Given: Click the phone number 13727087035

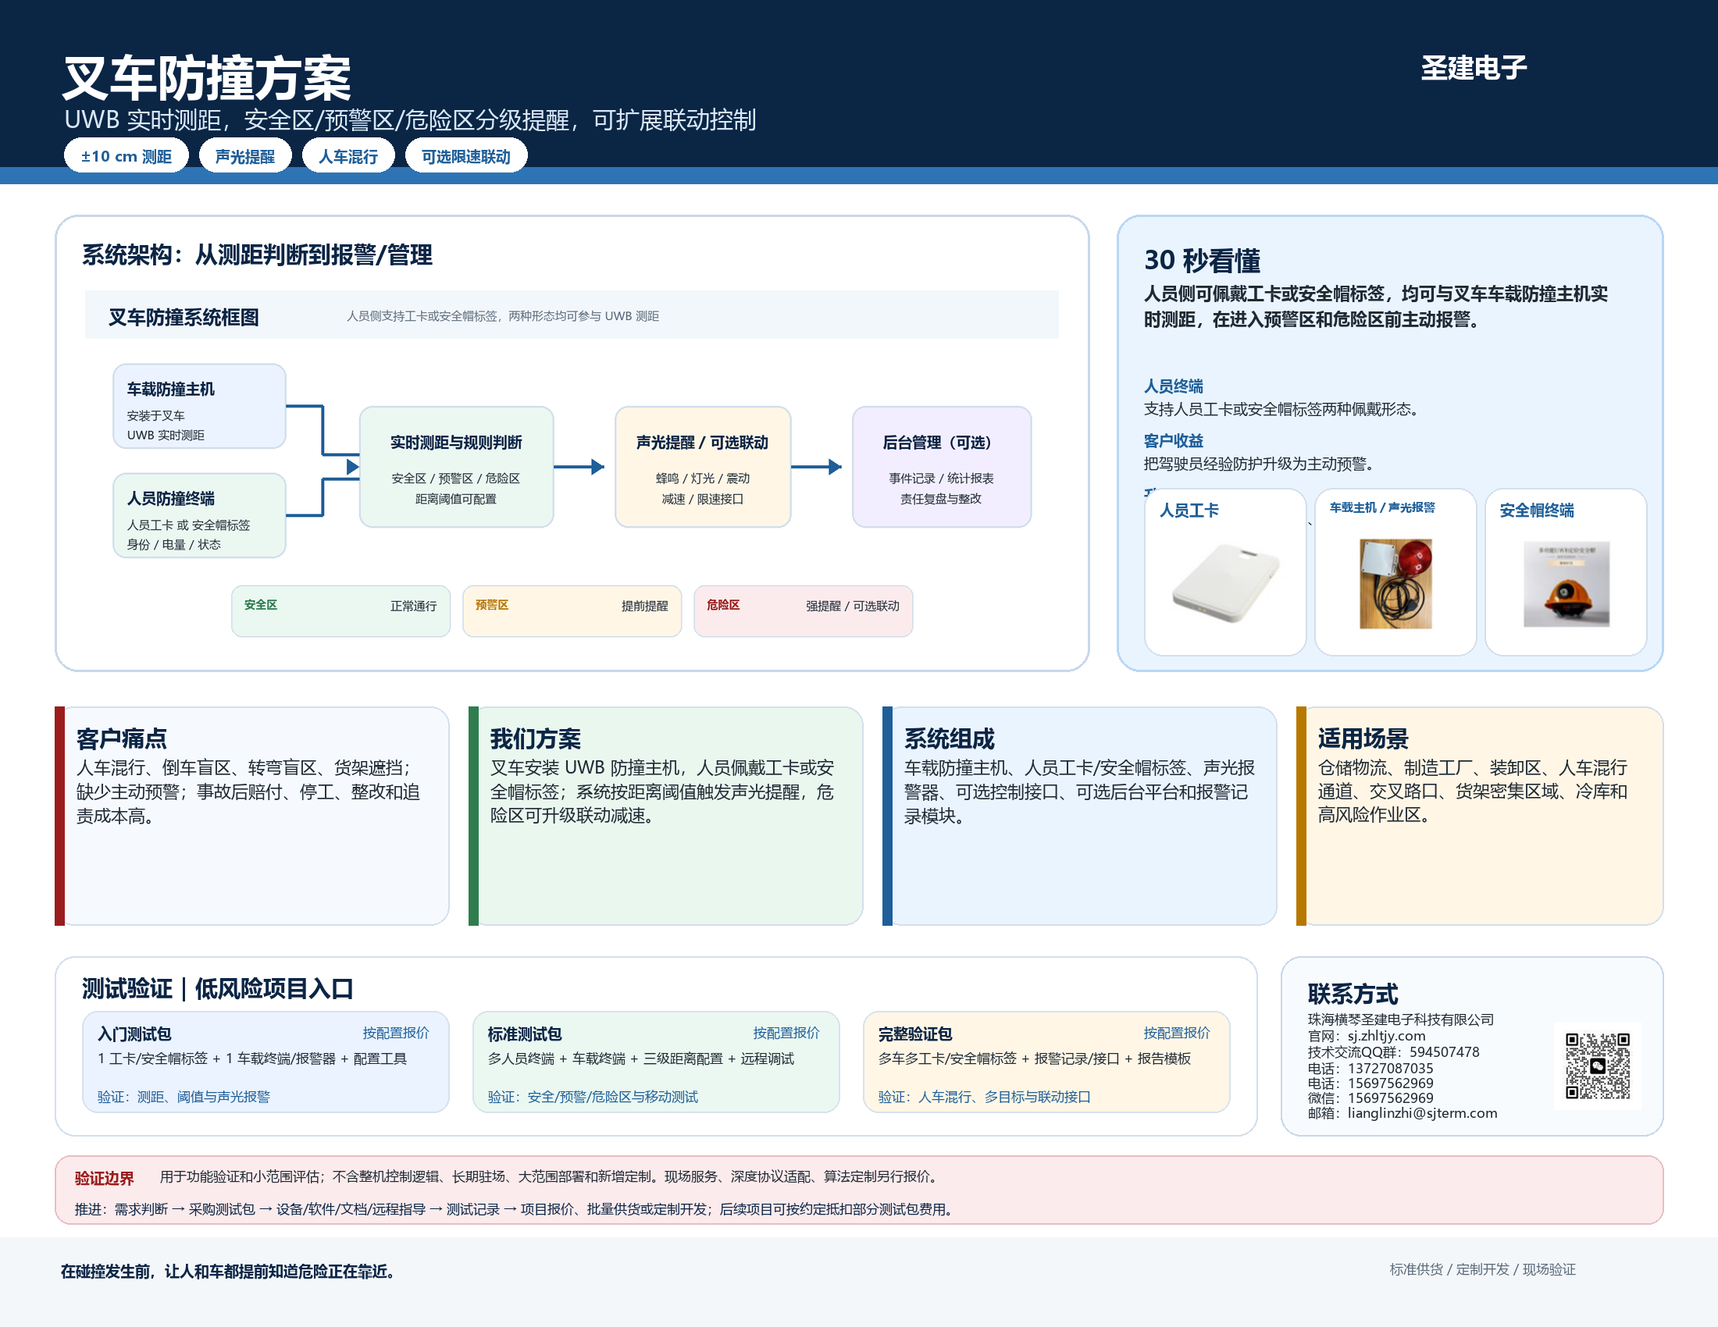Looking at the screenshot, I should (x=1390, y=1069).
